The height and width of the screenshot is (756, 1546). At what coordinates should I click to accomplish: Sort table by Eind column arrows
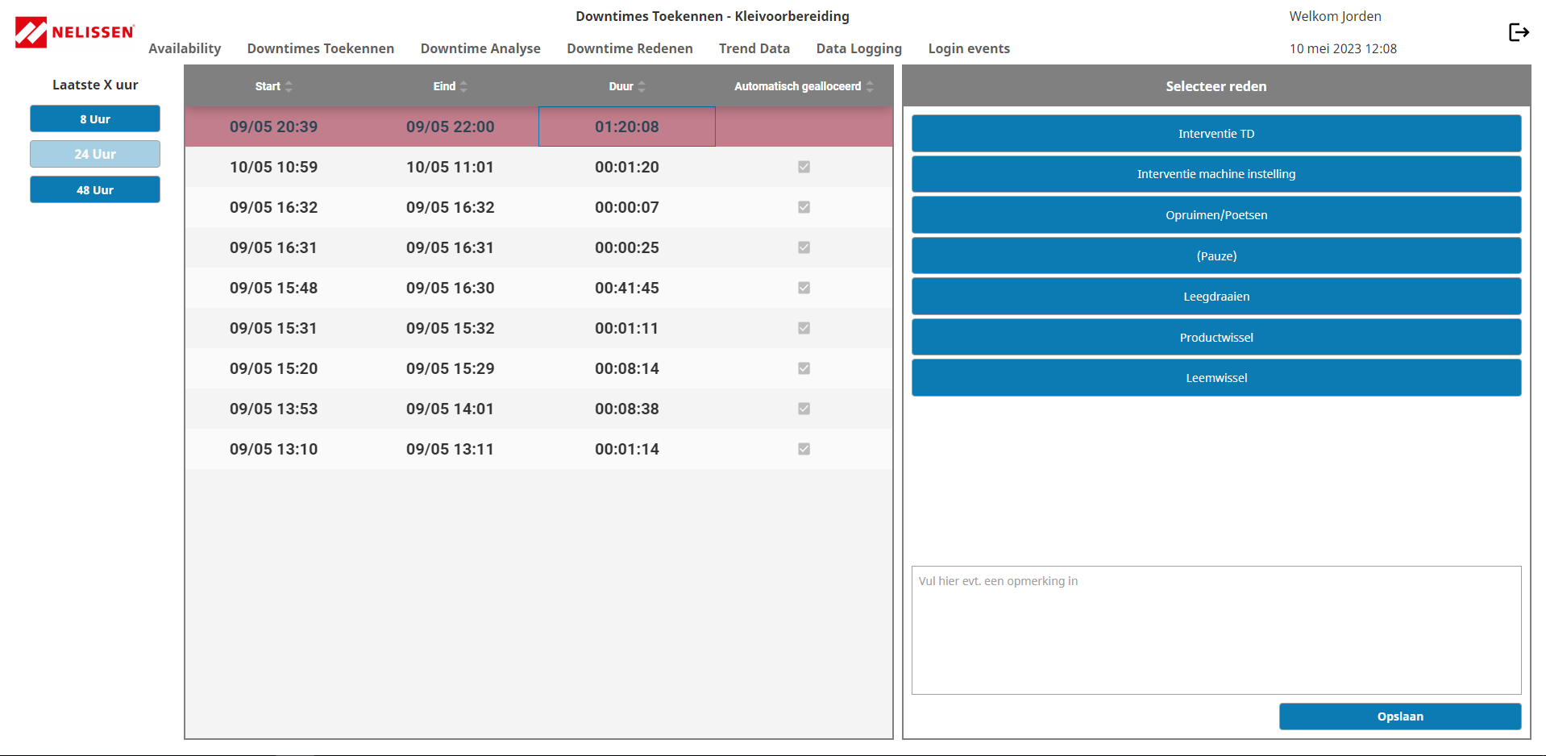[463, 86]
